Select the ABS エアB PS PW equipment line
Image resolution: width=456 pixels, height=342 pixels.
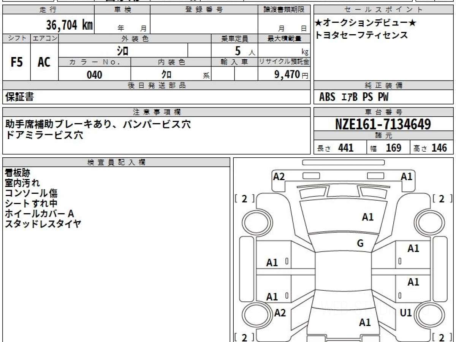pyautogui.click(x=354, y=97)
